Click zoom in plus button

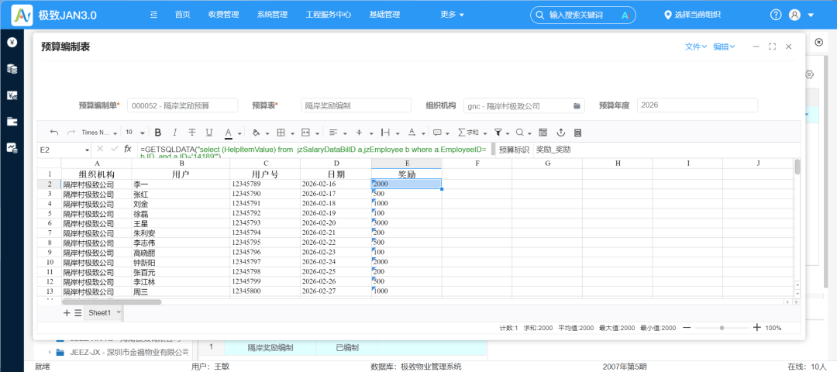point(756,328)
